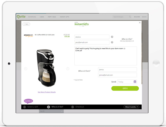Expand the How it works panel
166x127 pixels.
(x=131, y=107)
